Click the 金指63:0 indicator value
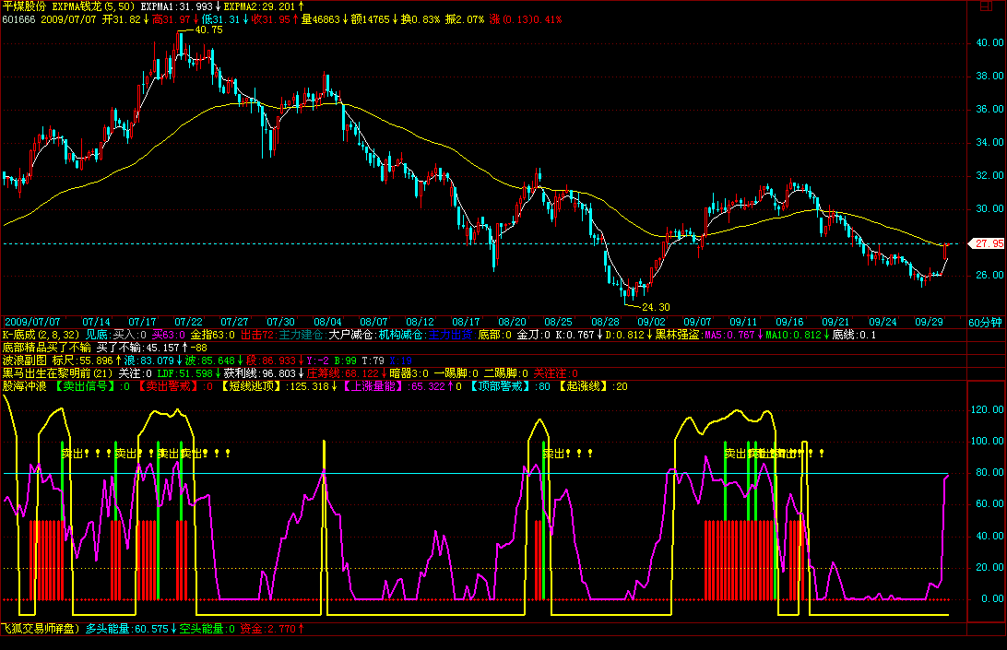1007x650 pixels. click(x=213, y=335)
